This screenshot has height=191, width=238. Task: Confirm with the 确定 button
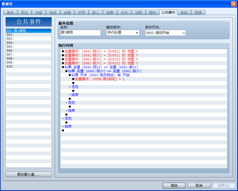pos(174,185)
